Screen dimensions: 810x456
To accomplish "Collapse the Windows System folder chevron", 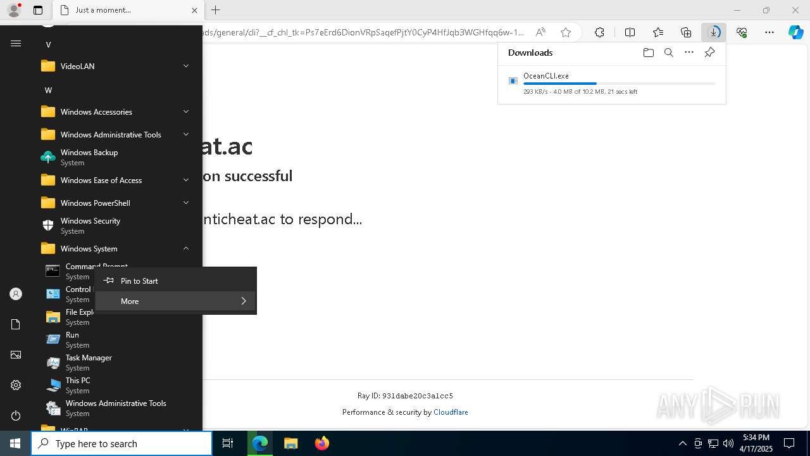I will [186, 248].
